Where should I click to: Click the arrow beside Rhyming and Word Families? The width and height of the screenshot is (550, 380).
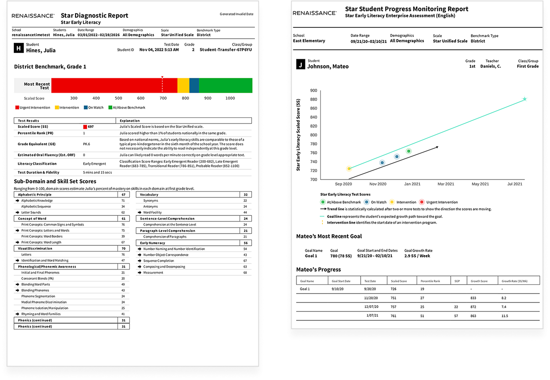[17, 314]
